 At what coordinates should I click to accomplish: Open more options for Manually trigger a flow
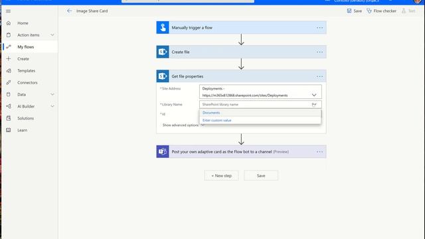pos(319,28)
